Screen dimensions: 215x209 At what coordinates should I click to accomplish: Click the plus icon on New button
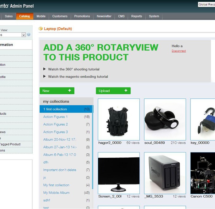pyautogui.click(x=69, y=90)
